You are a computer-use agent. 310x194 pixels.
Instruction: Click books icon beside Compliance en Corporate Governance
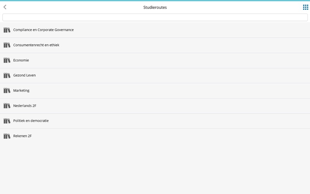[x=7, y=30]
